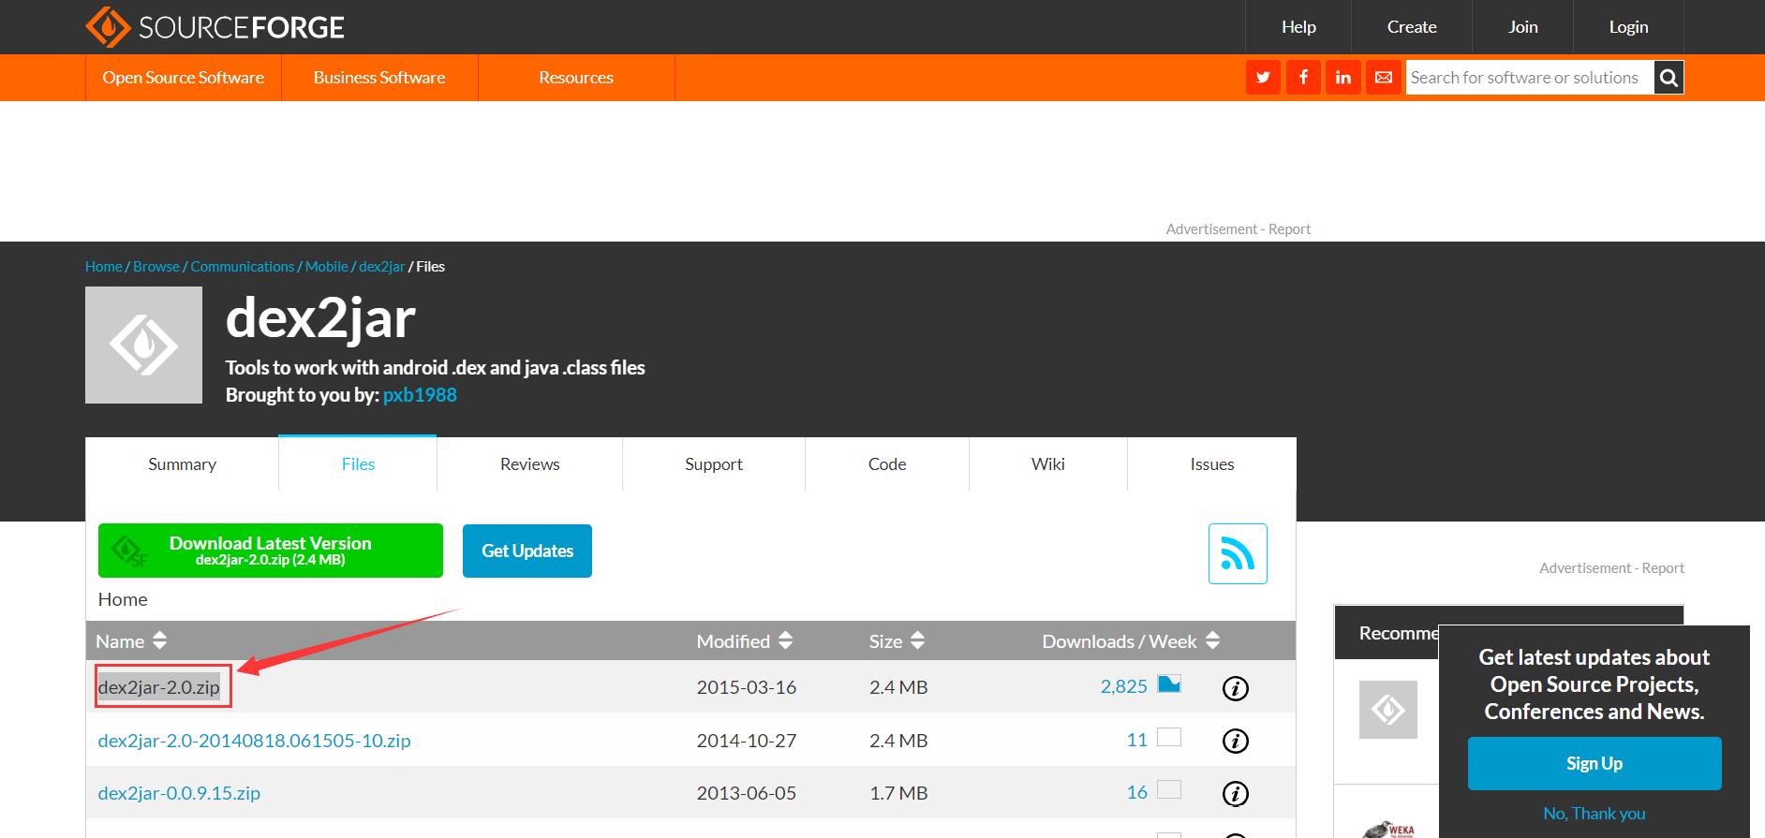The width and height of the screenshot is (1765, 838).
Task: Open the dex2jar-0.0.9.15.zip file link
Action: pyautogui.click(x=180, y=793)
